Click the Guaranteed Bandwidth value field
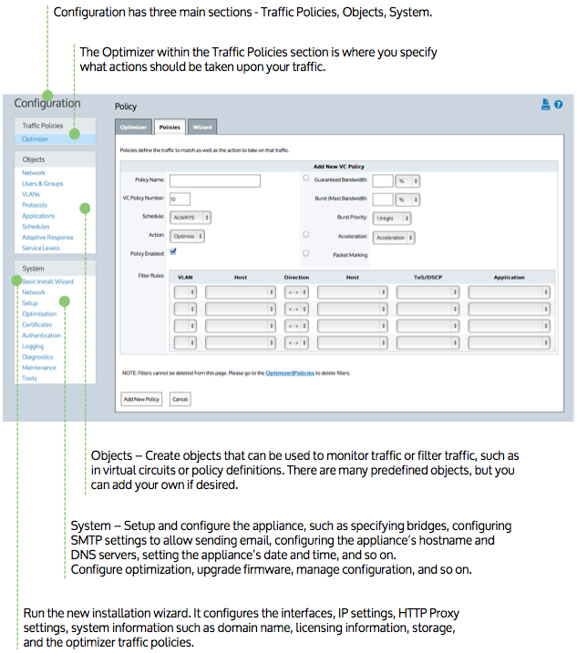This screenshot has width=577, height=653. (x=383, y=181)
